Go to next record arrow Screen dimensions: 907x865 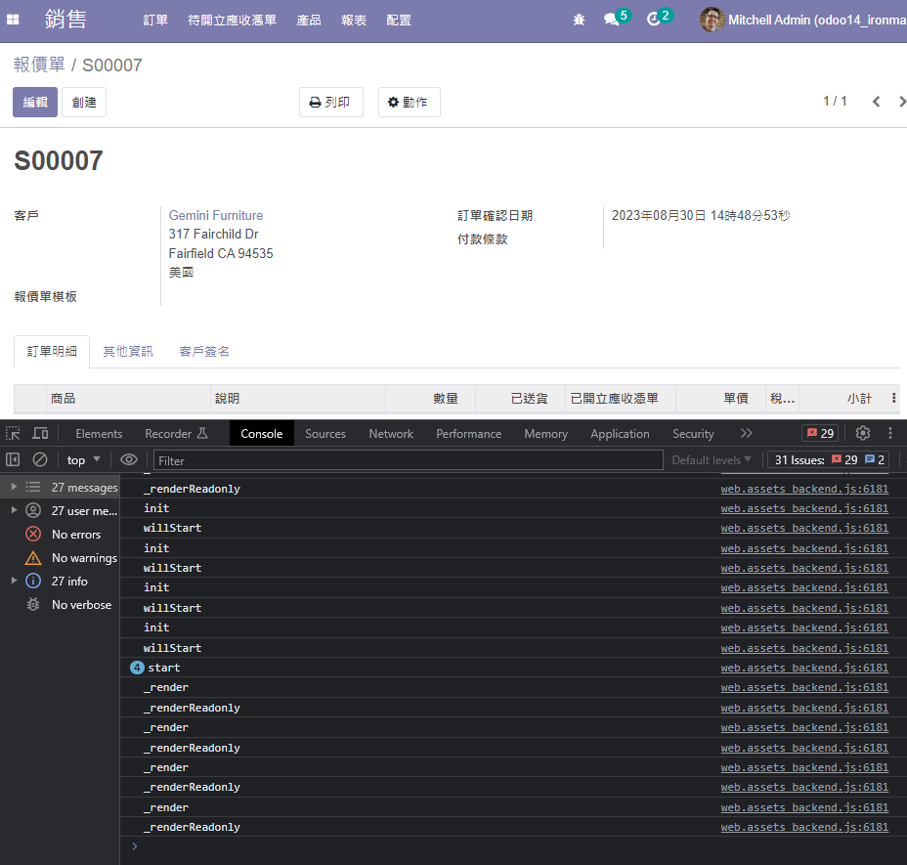click(x=901, y=102)
